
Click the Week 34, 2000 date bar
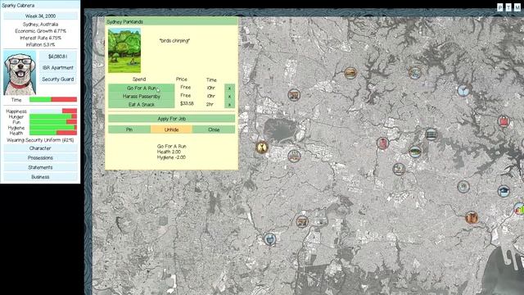click(x=40, y=16)
